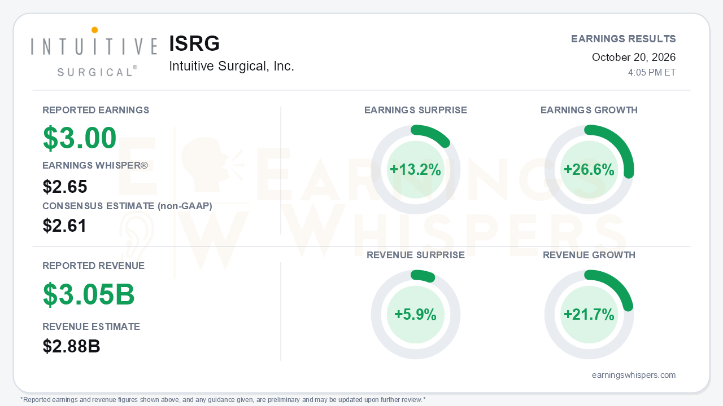Screen dimensions: 723x406
Task: Select the ISRG ticker symbol
Action: tap(194, 43)
